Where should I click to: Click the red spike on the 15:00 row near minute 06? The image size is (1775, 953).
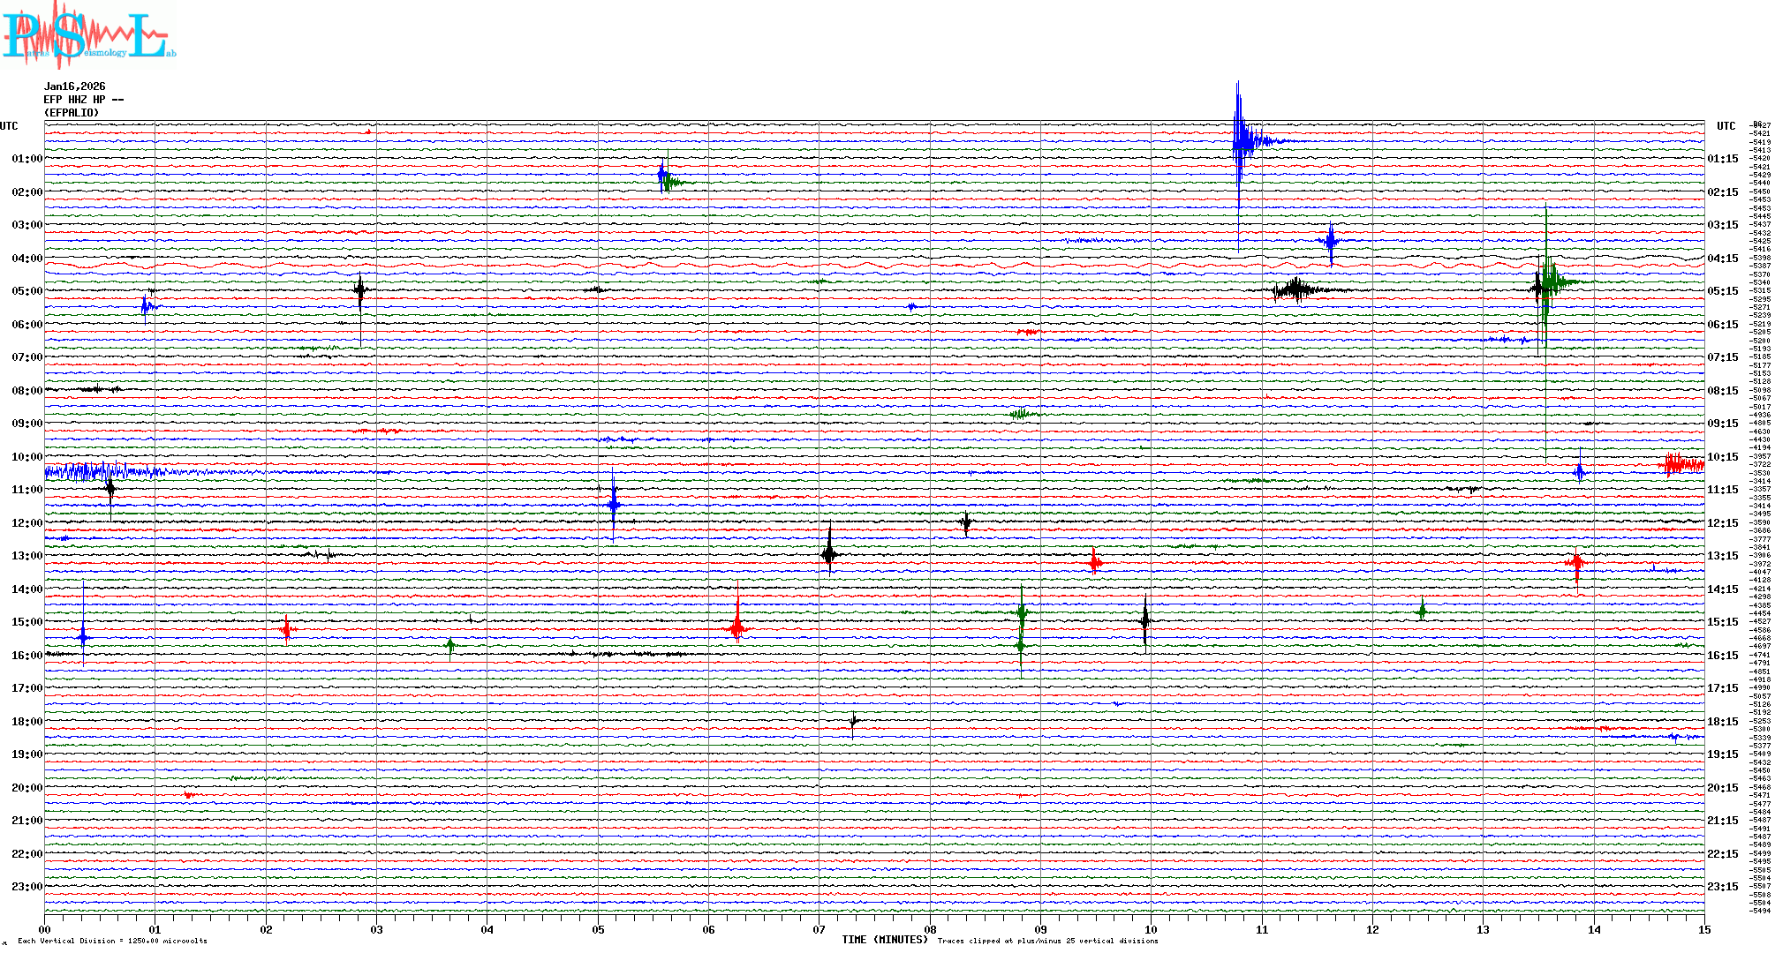(737, 627)
